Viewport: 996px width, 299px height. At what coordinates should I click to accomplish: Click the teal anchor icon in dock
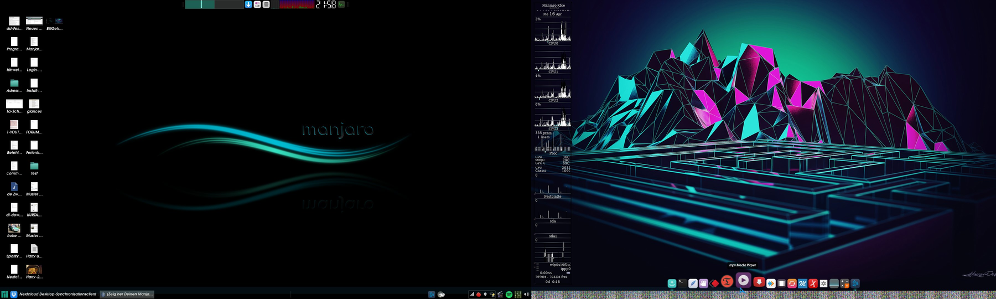tap(672, 283)
